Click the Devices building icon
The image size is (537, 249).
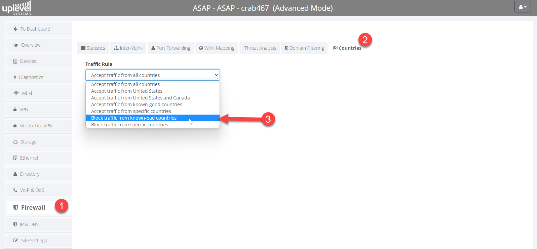coord(15,61)
